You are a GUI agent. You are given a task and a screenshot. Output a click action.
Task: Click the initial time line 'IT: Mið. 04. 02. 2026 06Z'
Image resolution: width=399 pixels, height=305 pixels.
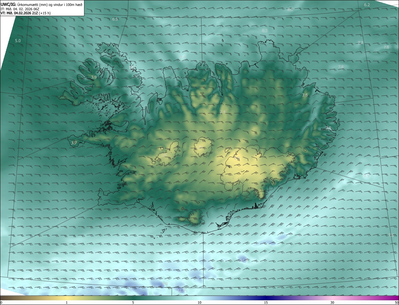pyautogui.click(x=20, y=9)
